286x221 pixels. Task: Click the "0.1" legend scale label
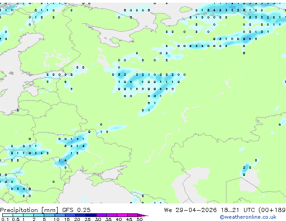click(x=5, y=219)
